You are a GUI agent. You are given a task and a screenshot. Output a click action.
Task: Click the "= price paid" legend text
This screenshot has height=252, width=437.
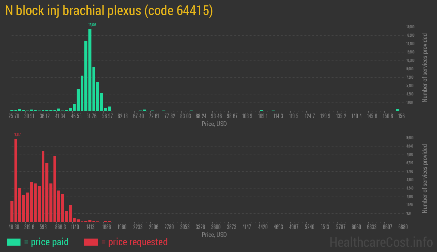click(46, 242)
